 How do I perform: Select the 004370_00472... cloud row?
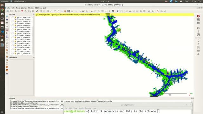tap(24, 43)
